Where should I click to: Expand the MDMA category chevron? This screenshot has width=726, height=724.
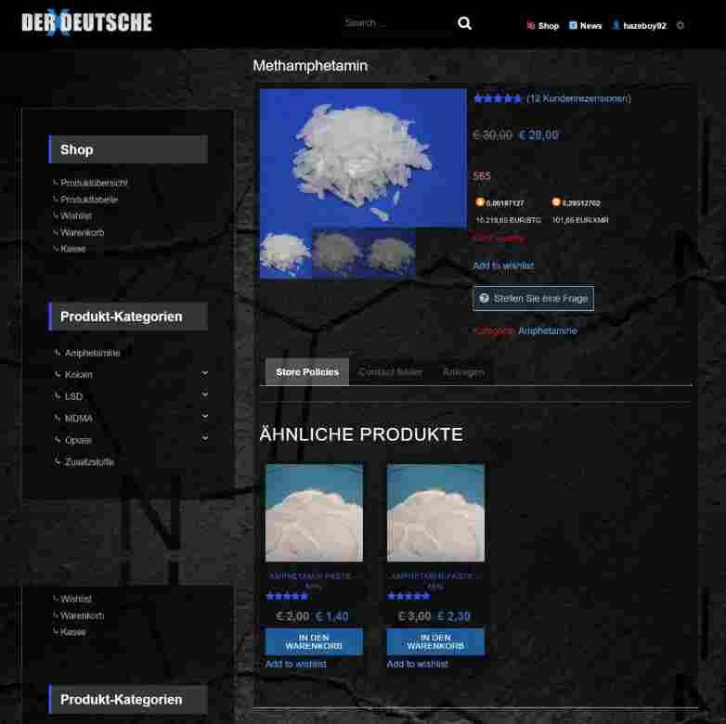pyautogui.click(x=205, y=417)
